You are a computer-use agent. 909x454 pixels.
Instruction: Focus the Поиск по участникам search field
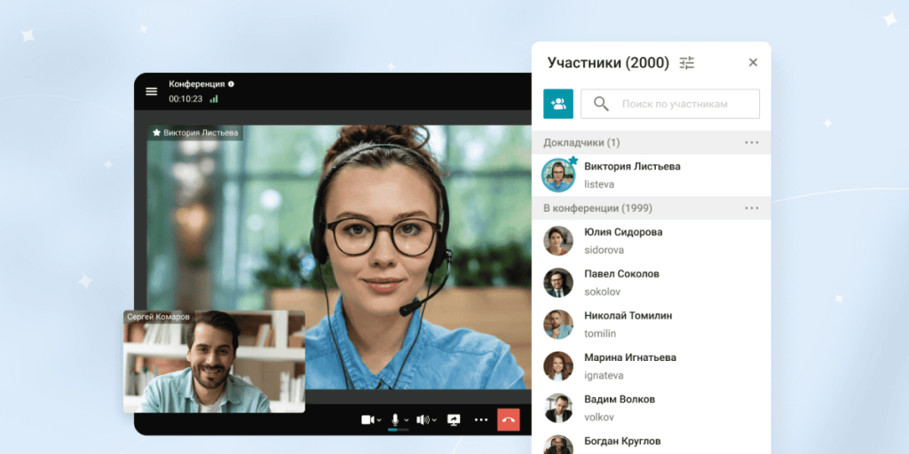tap(670, 104)
